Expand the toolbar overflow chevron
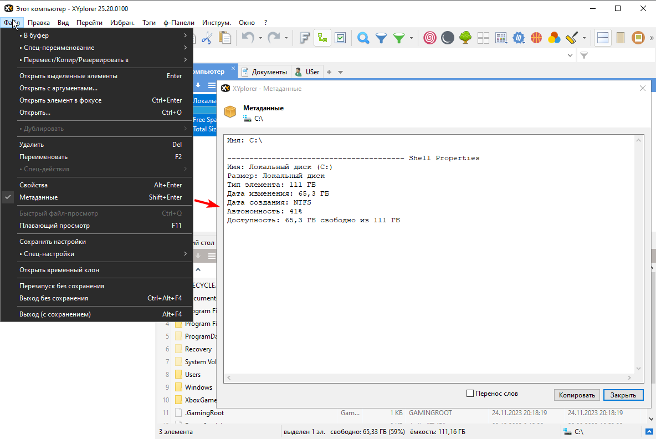The width and height of the screenshot is (656, 439). (652, 38)
